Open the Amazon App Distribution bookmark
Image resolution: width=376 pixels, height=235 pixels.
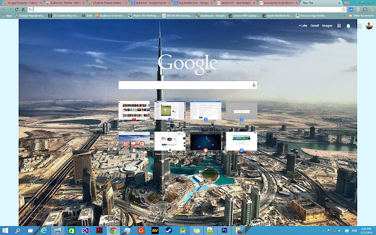[311, 16]
